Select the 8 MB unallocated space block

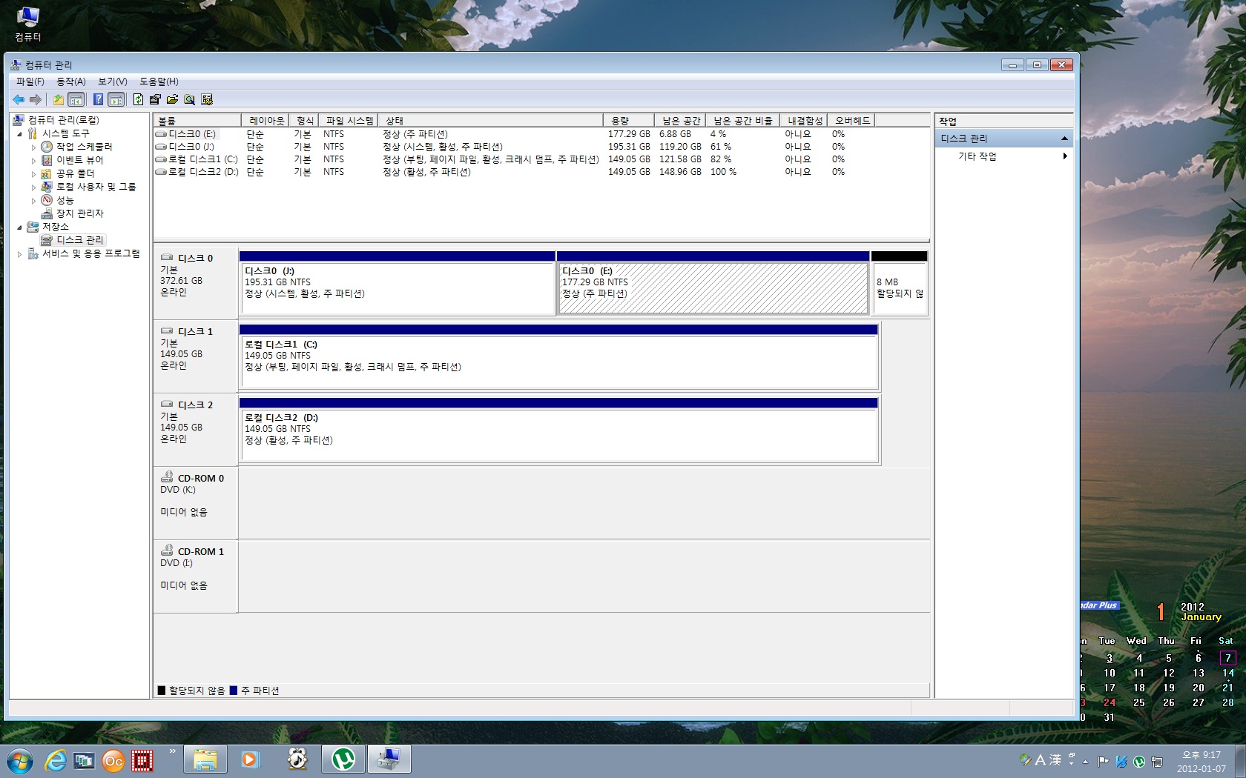[x=900, y=283]
